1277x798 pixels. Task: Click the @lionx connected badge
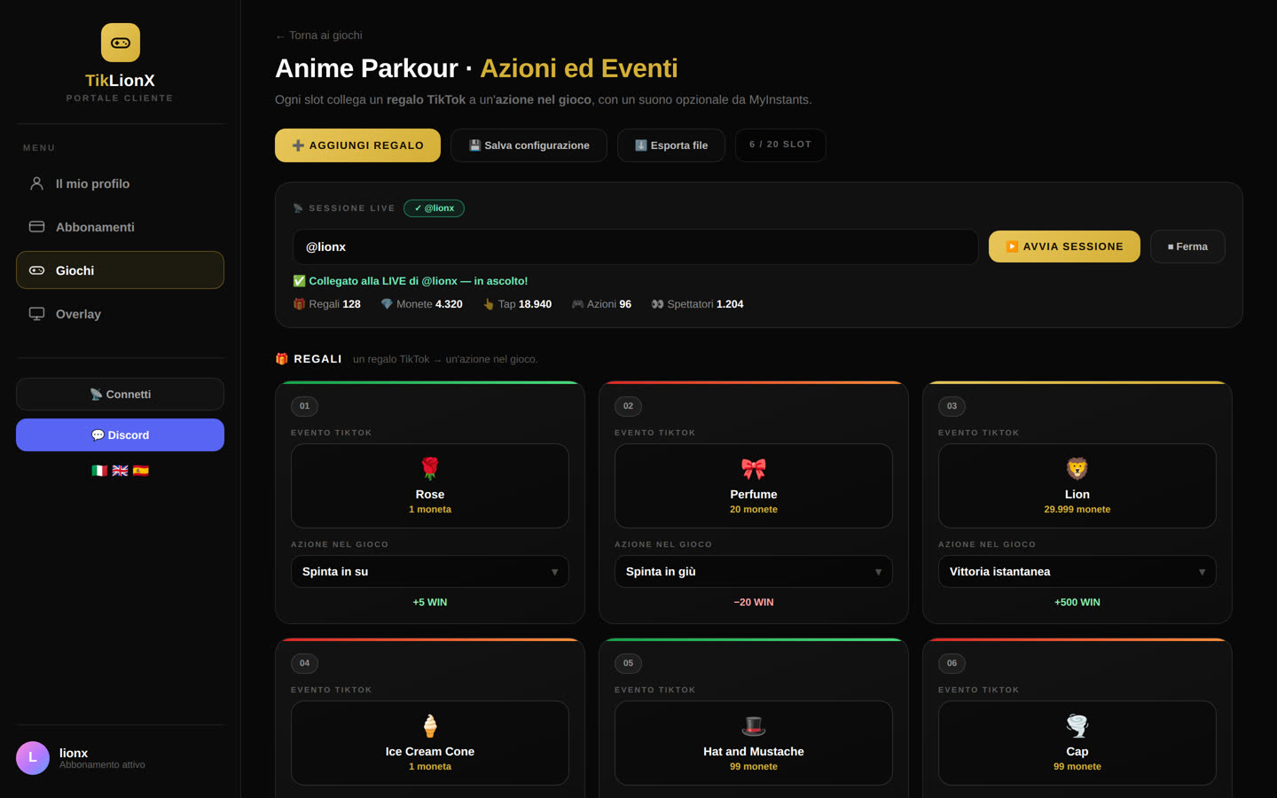pos(434,208)
